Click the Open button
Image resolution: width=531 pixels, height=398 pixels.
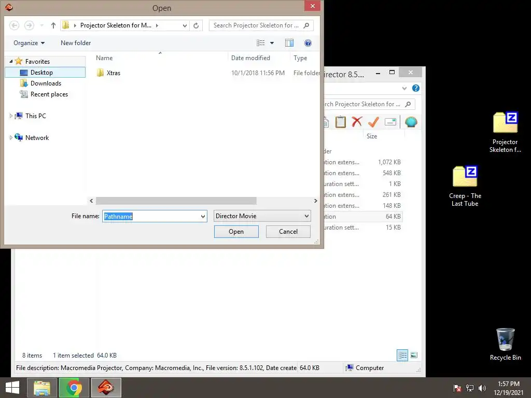tap(236, 232)
